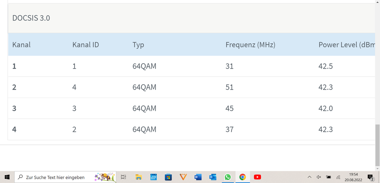Click the DOCSIS 3.0 section heading
The height and width of the screenshot is (183, 380).
(31, 18)
